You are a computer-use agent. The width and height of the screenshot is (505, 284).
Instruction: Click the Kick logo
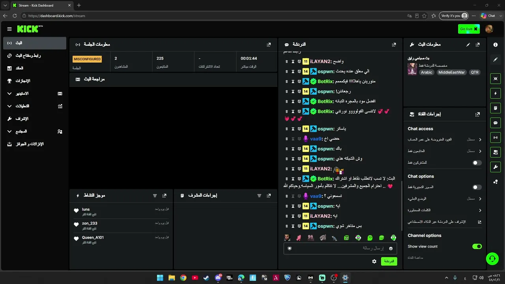tap(30, 29)
